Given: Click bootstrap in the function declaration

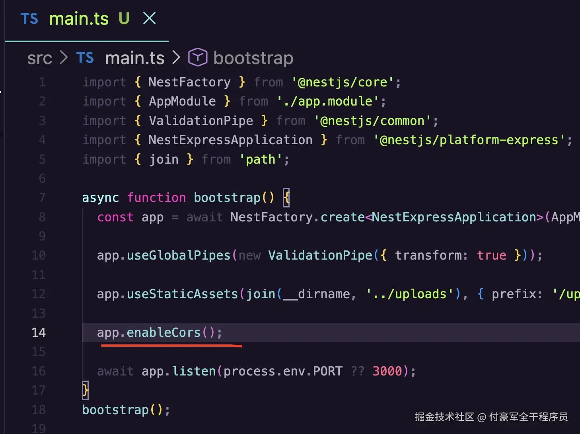Looking at the screenshot, I should click(x=227, y=197).
